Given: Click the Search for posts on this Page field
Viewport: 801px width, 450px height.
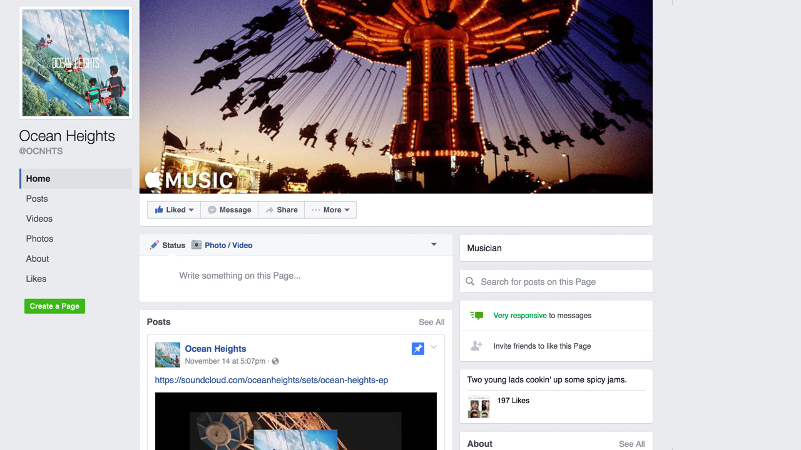Looking at the screenshot, I should click(556, 282).
